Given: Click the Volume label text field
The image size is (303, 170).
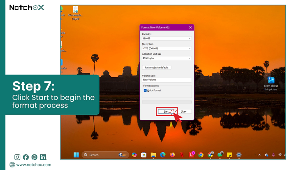Looking at the screenshot, I should [167, 80].
